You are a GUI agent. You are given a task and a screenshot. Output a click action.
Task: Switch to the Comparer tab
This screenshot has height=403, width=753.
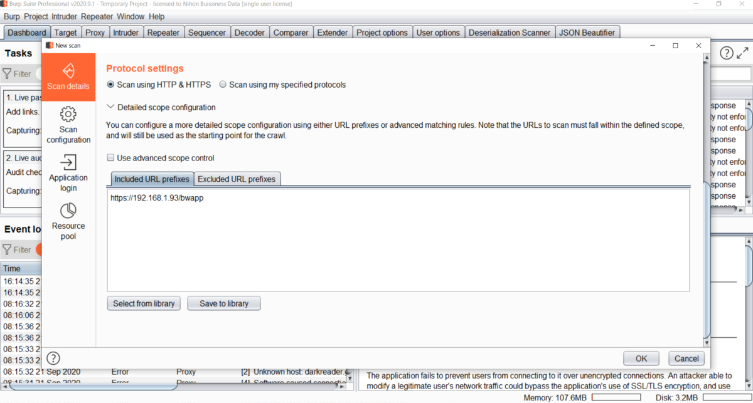click(x=291, y=33)
